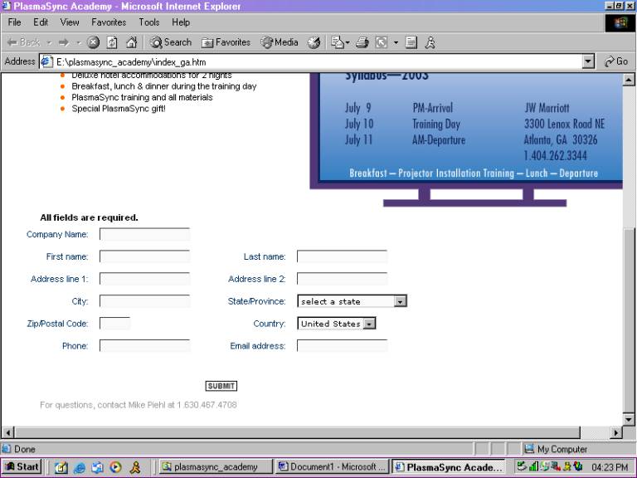
Task: Click the Email address input field
Action: 342,346
